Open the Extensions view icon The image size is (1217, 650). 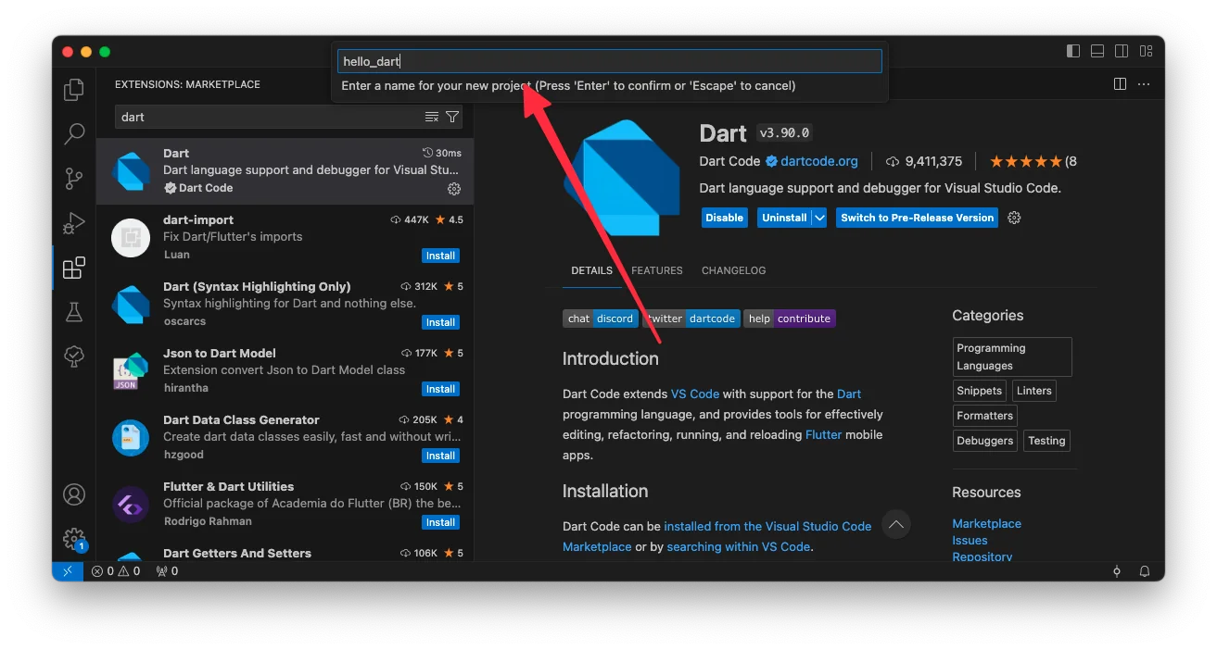74,268
